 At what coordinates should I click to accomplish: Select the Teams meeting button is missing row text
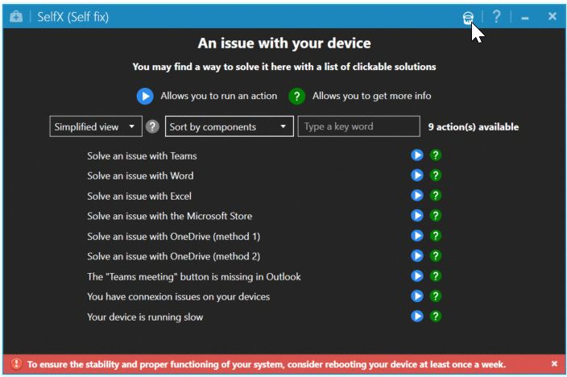pyautogui.click(x=194, y=276)
